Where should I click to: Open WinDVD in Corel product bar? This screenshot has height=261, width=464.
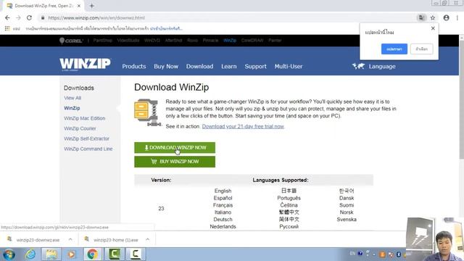click(152, 41)
